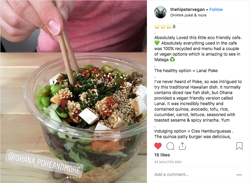Viewport: 250px width, 183px height.
Task: Open thehipstervegan username link
Action: click(187, 9)
